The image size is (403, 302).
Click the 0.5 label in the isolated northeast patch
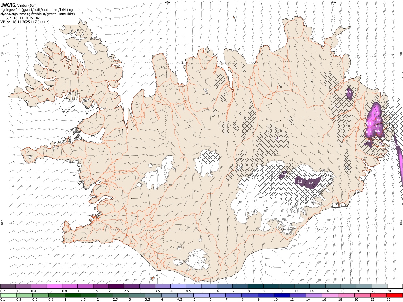pyautogui.click(x=349, y=92)
